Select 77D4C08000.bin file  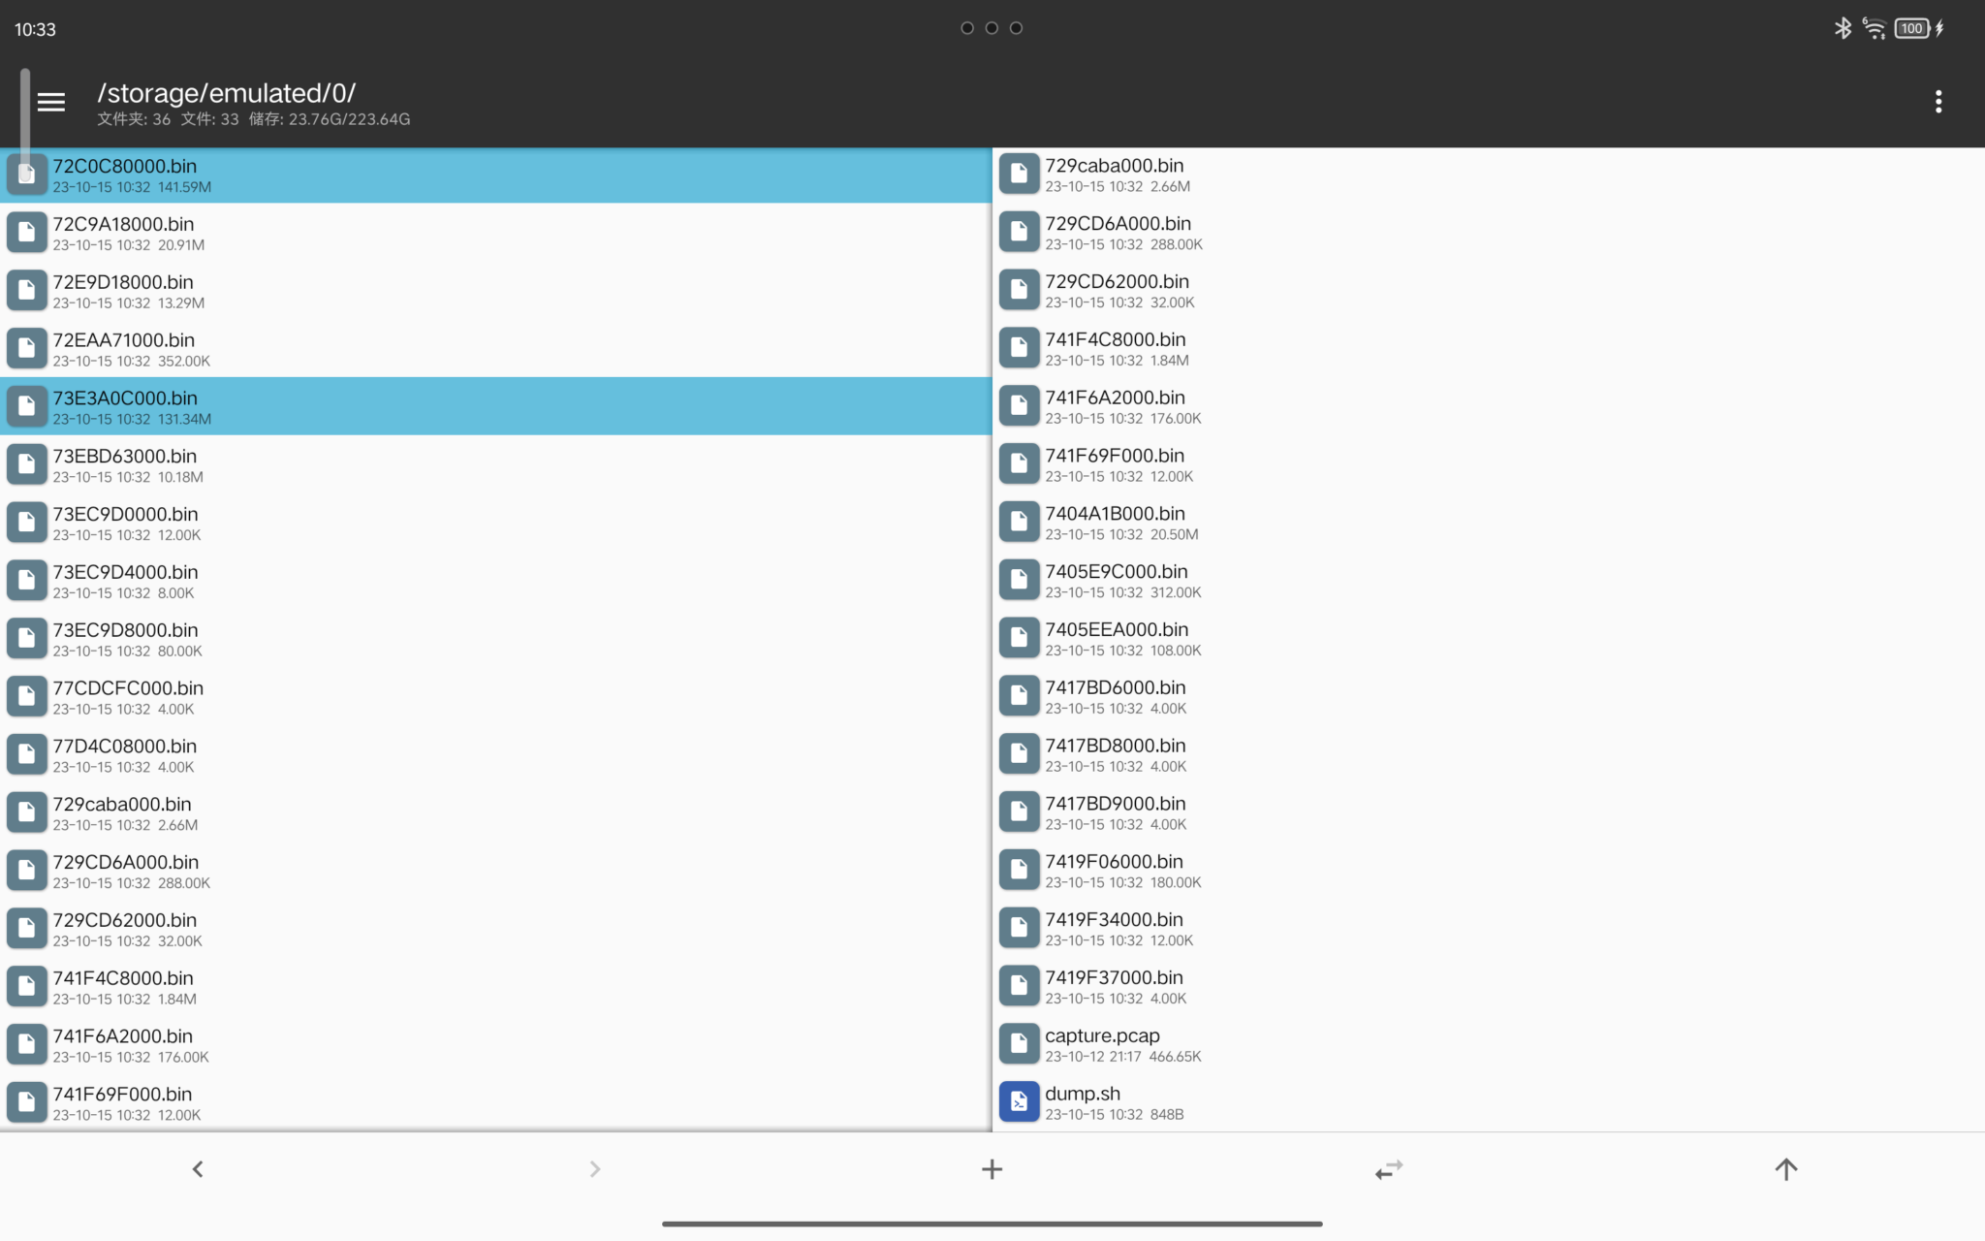(496, 754)
